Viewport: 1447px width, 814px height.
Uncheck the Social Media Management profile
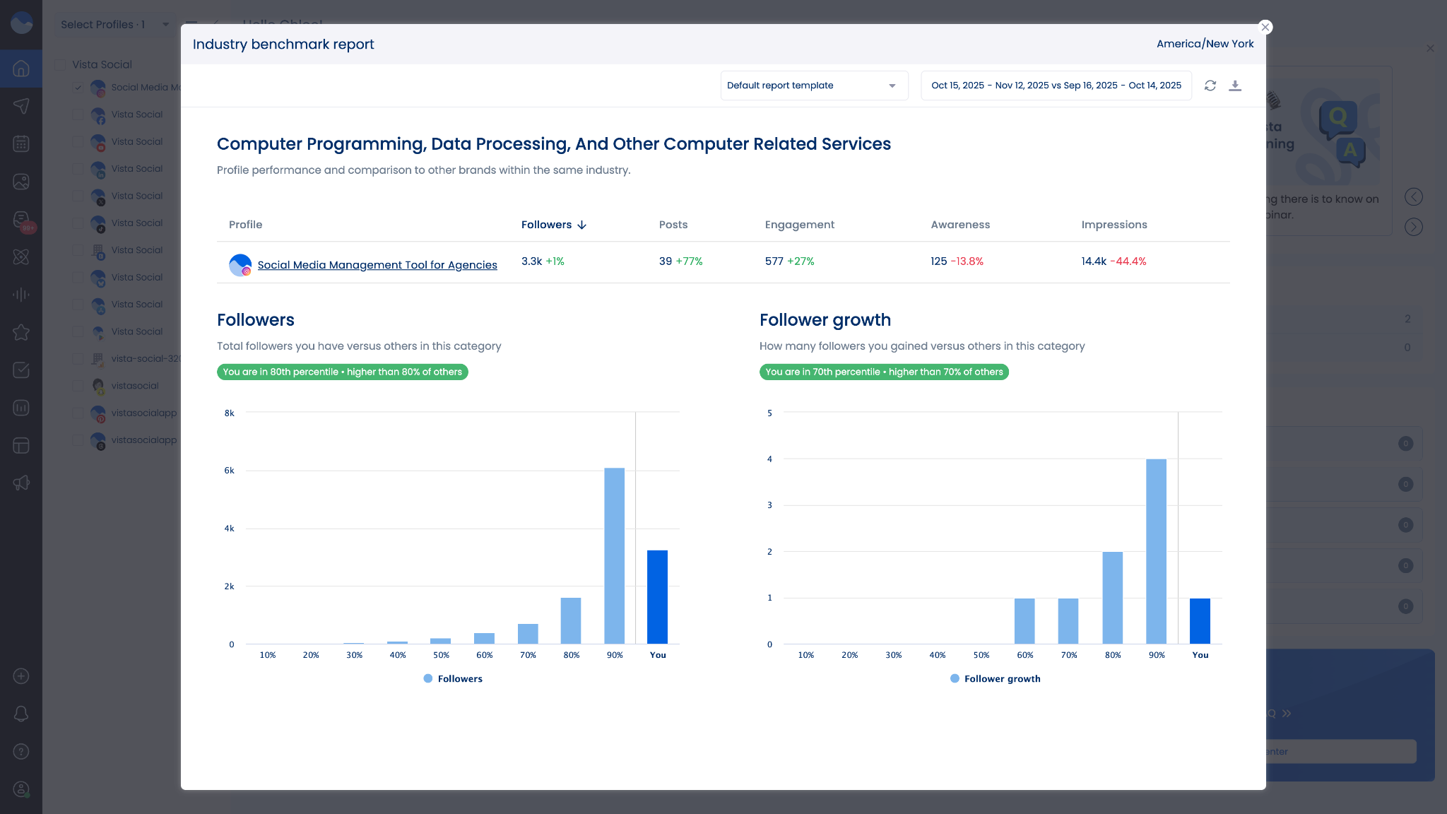click(x=78, y=88)
